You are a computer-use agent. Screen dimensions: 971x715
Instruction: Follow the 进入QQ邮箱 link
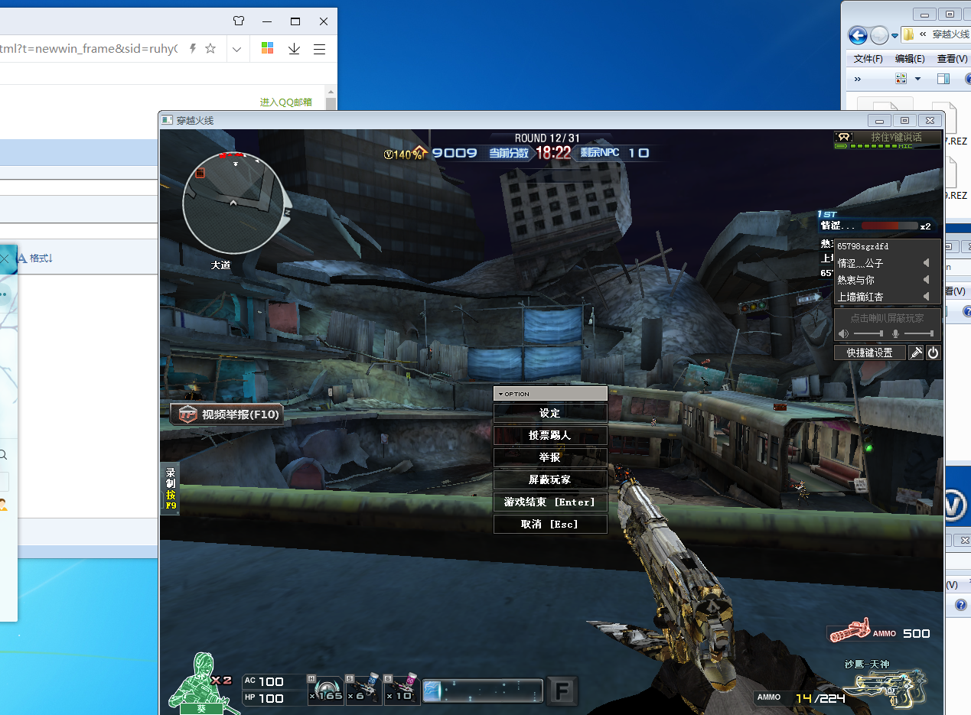[285, 102]
